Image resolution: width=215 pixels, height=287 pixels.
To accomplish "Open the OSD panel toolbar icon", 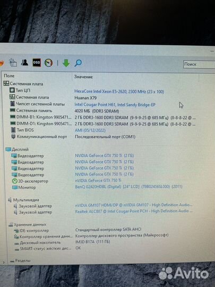I will [37, 63].
